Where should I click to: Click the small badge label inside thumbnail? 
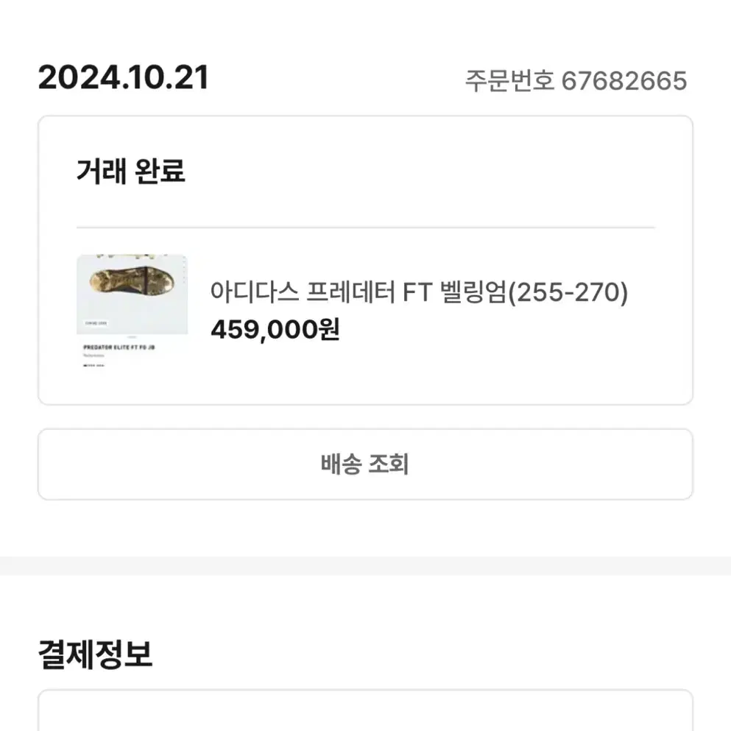tap(96, 323)
